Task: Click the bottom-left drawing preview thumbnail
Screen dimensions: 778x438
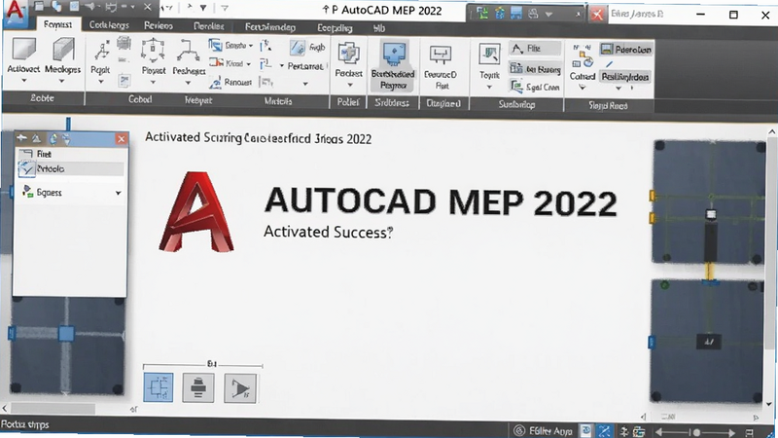Action: tap(67, 346)
